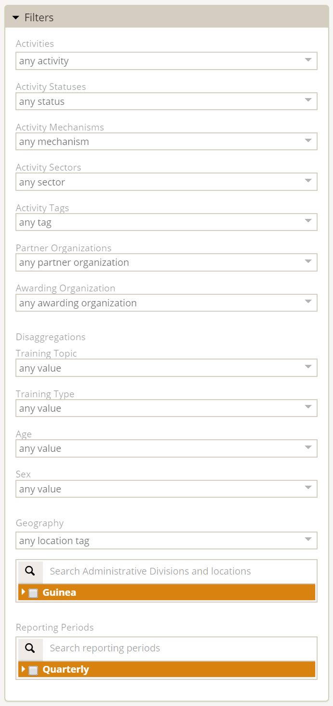This screenshot has height=706, width=333.
Task: Click the magnifier icon in Reporting Periods search
Action: coord(30,648)
